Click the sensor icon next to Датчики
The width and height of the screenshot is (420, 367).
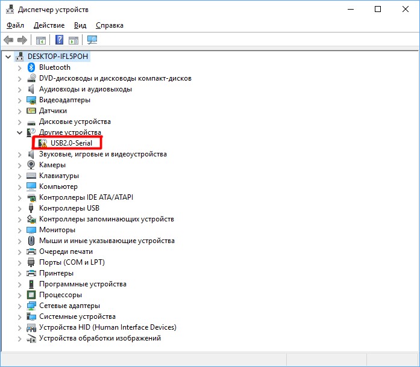[31, 111]
